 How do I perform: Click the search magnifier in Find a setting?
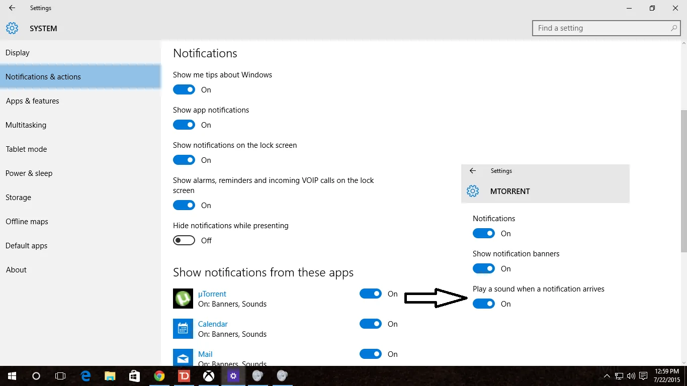(x=674, y=28)
